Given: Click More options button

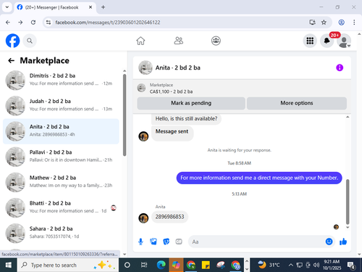Looking at the screenshot, I should (x=297, y=103).
